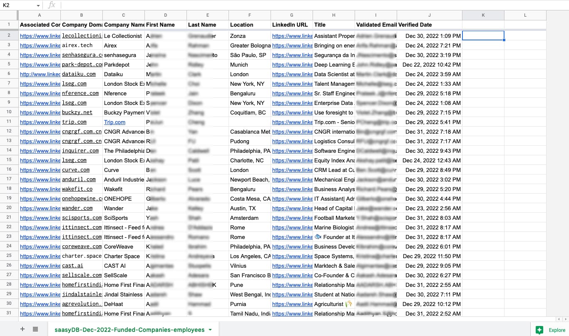Click the Amsterdam location cell
This screenshot has height=336, width=569.
coord(250,218)
